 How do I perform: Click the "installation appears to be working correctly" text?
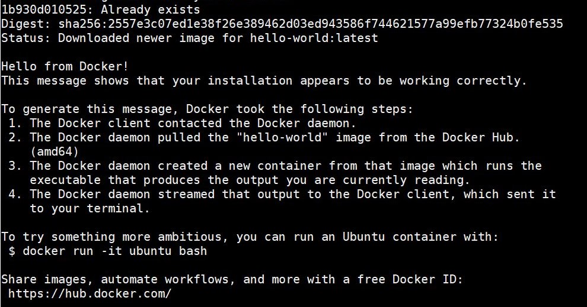pos(349,80)
